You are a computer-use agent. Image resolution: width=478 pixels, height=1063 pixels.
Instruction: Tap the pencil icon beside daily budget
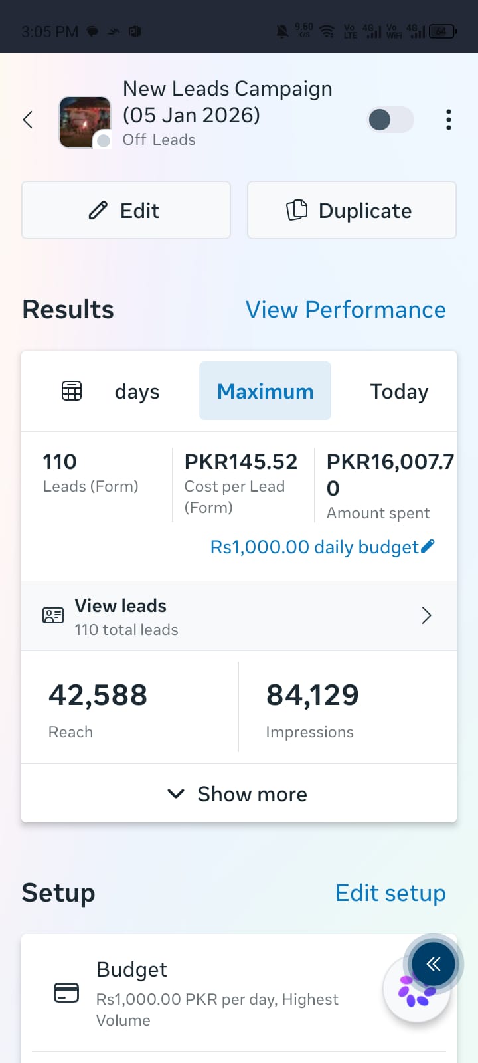[428, 546]
